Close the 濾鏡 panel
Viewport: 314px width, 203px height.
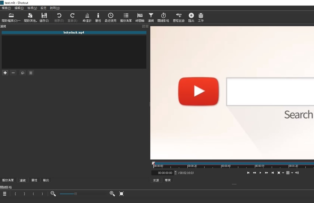pyautogui.click(x=147, y=26)
